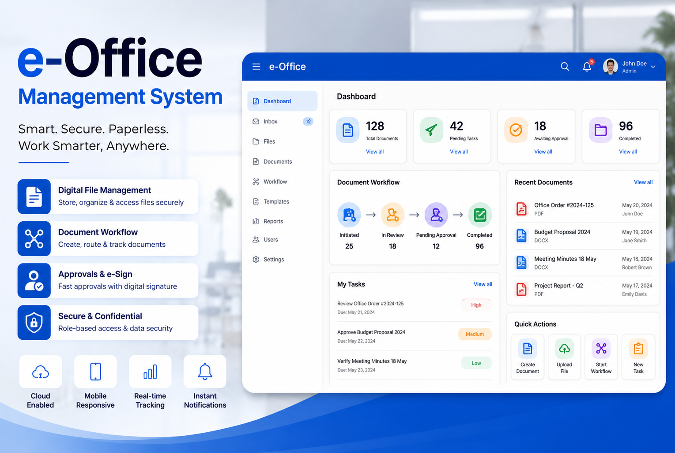Open task 'Verify Meeting Minutes 18 May'
The image size is (675, 453).
click(x=372, y=361)
